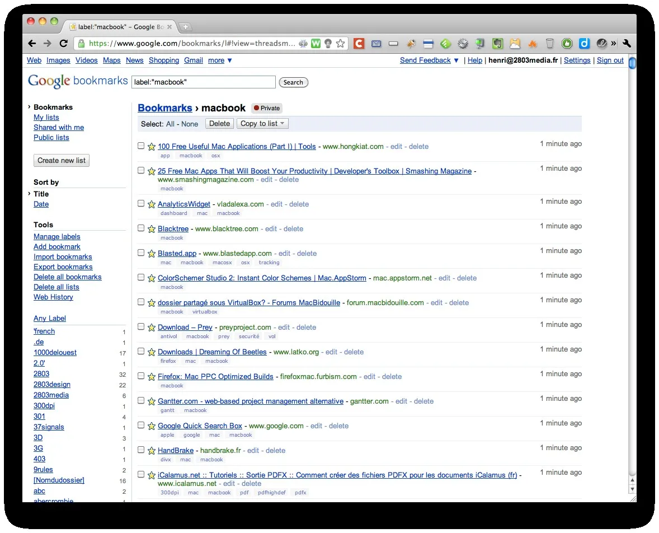Open News in the top navigation
The height and width of the screenshot is (533, 659).
(x=134, y=60)
